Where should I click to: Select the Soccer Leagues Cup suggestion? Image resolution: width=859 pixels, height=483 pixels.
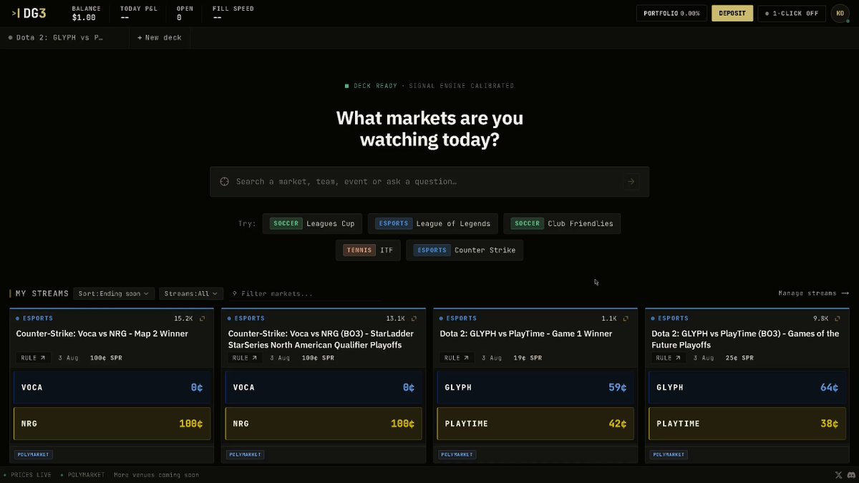[x=313, y=223]
